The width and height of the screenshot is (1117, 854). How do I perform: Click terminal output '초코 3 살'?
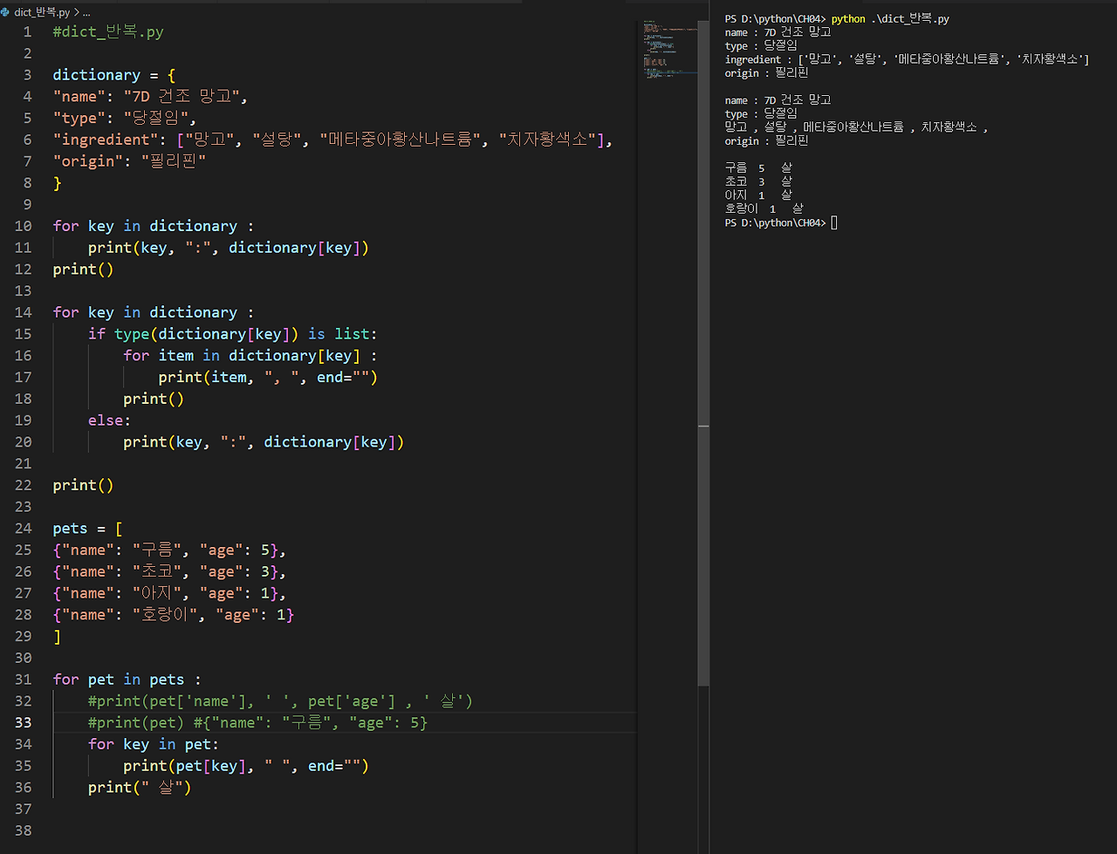pyautogui.click(x=758, y=181)
